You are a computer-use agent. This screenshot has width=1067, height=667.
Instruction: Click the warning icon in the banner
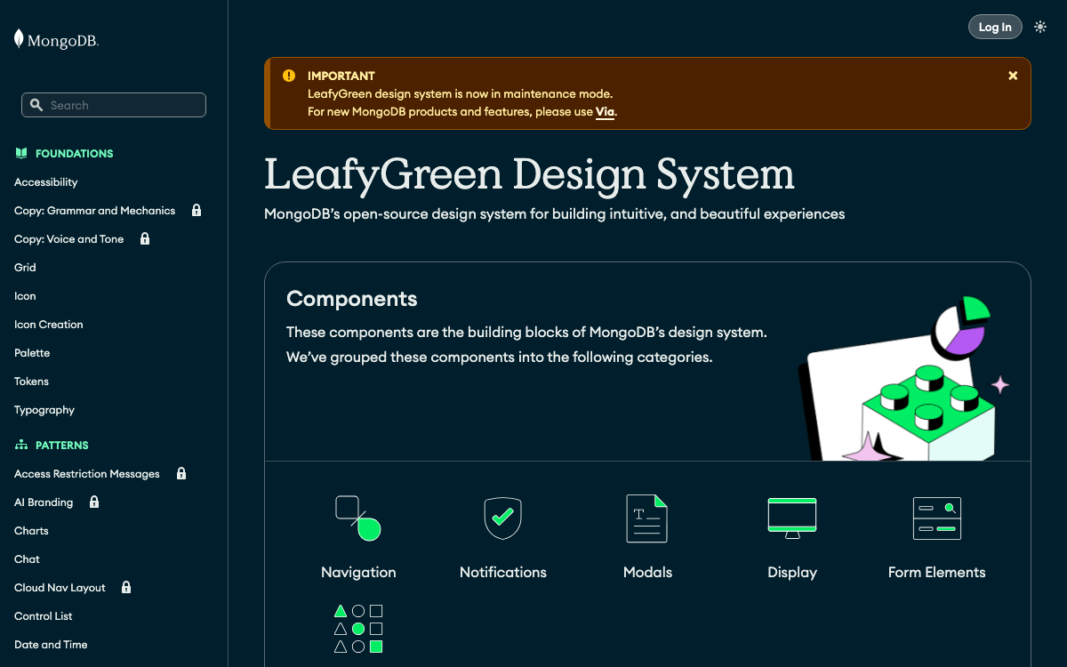click(x=289, y=76)
